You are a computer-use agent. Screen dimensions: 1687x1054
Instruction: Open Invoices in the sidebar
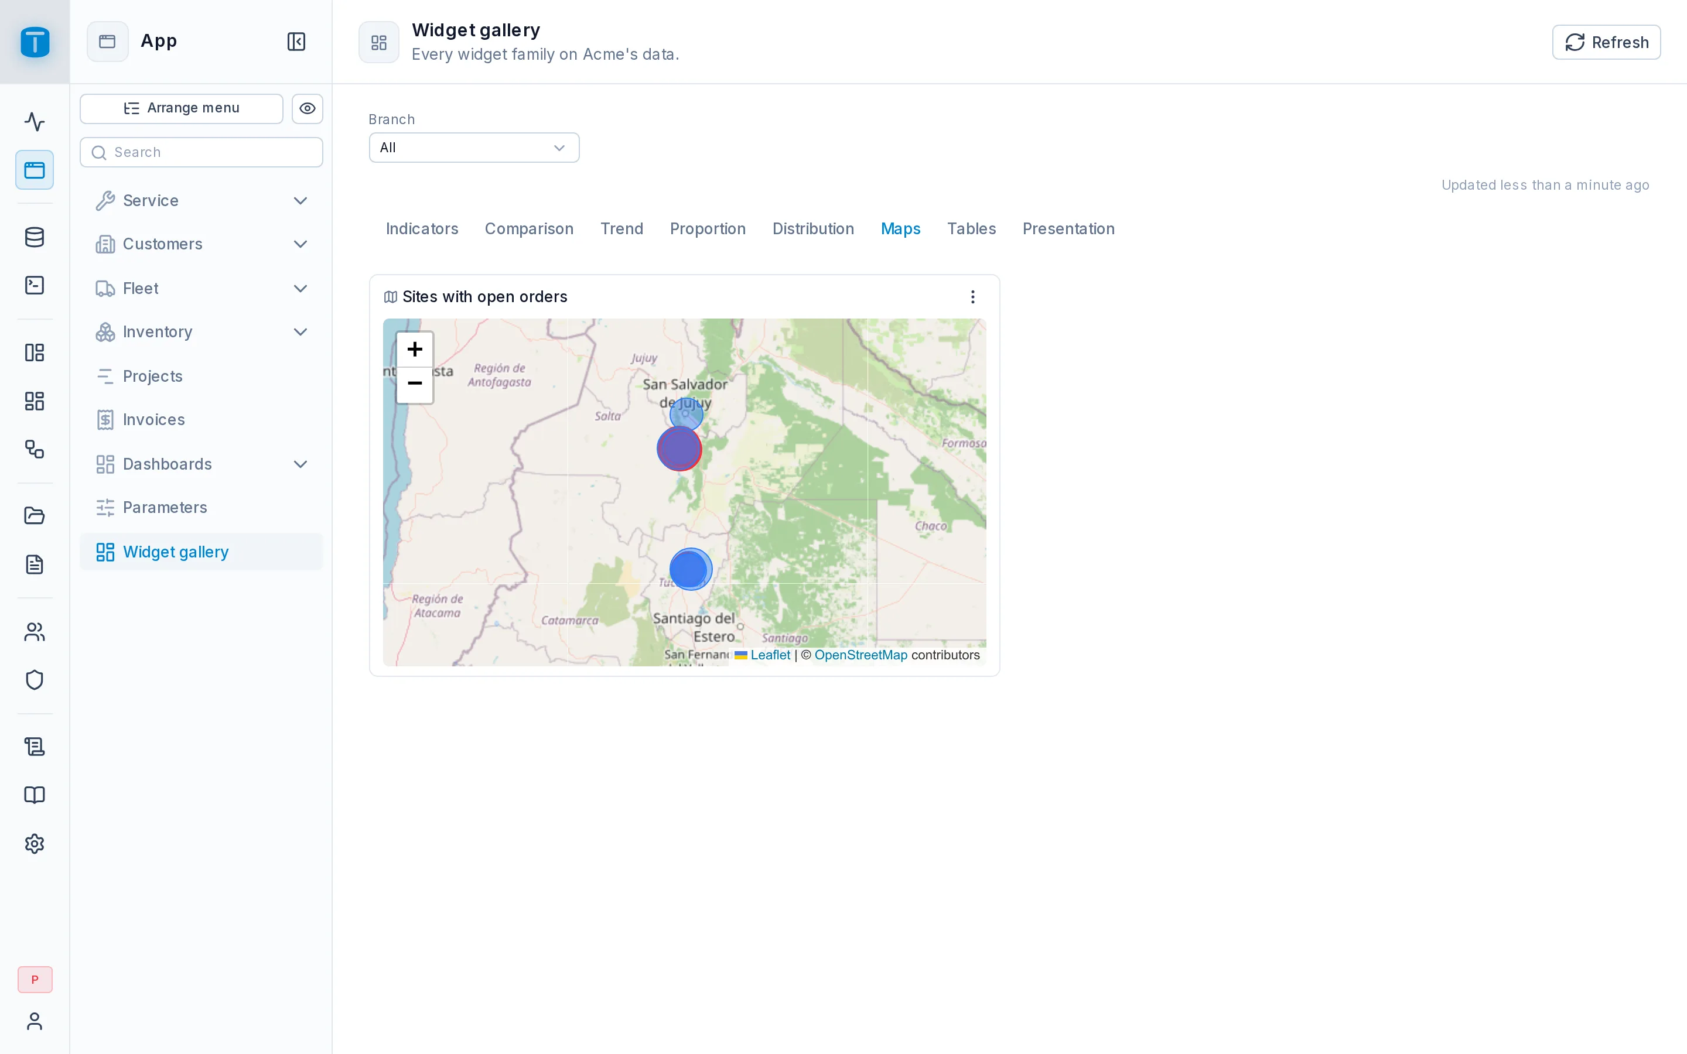pos(202,420)
